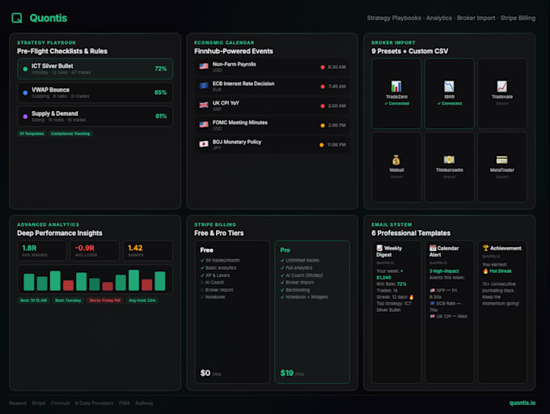Click the Railway footer label

[144, 403]
